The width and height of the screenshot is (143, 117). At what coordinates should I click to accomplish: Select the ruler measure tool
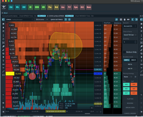3,64
